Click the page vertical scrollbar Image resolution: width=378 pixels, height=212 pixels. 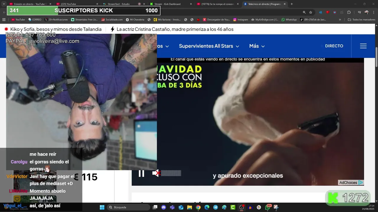[x=376, y=57]
